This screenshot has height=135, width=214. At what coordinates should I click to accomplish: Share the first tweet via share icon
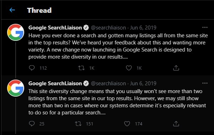(x=176, y=68)
